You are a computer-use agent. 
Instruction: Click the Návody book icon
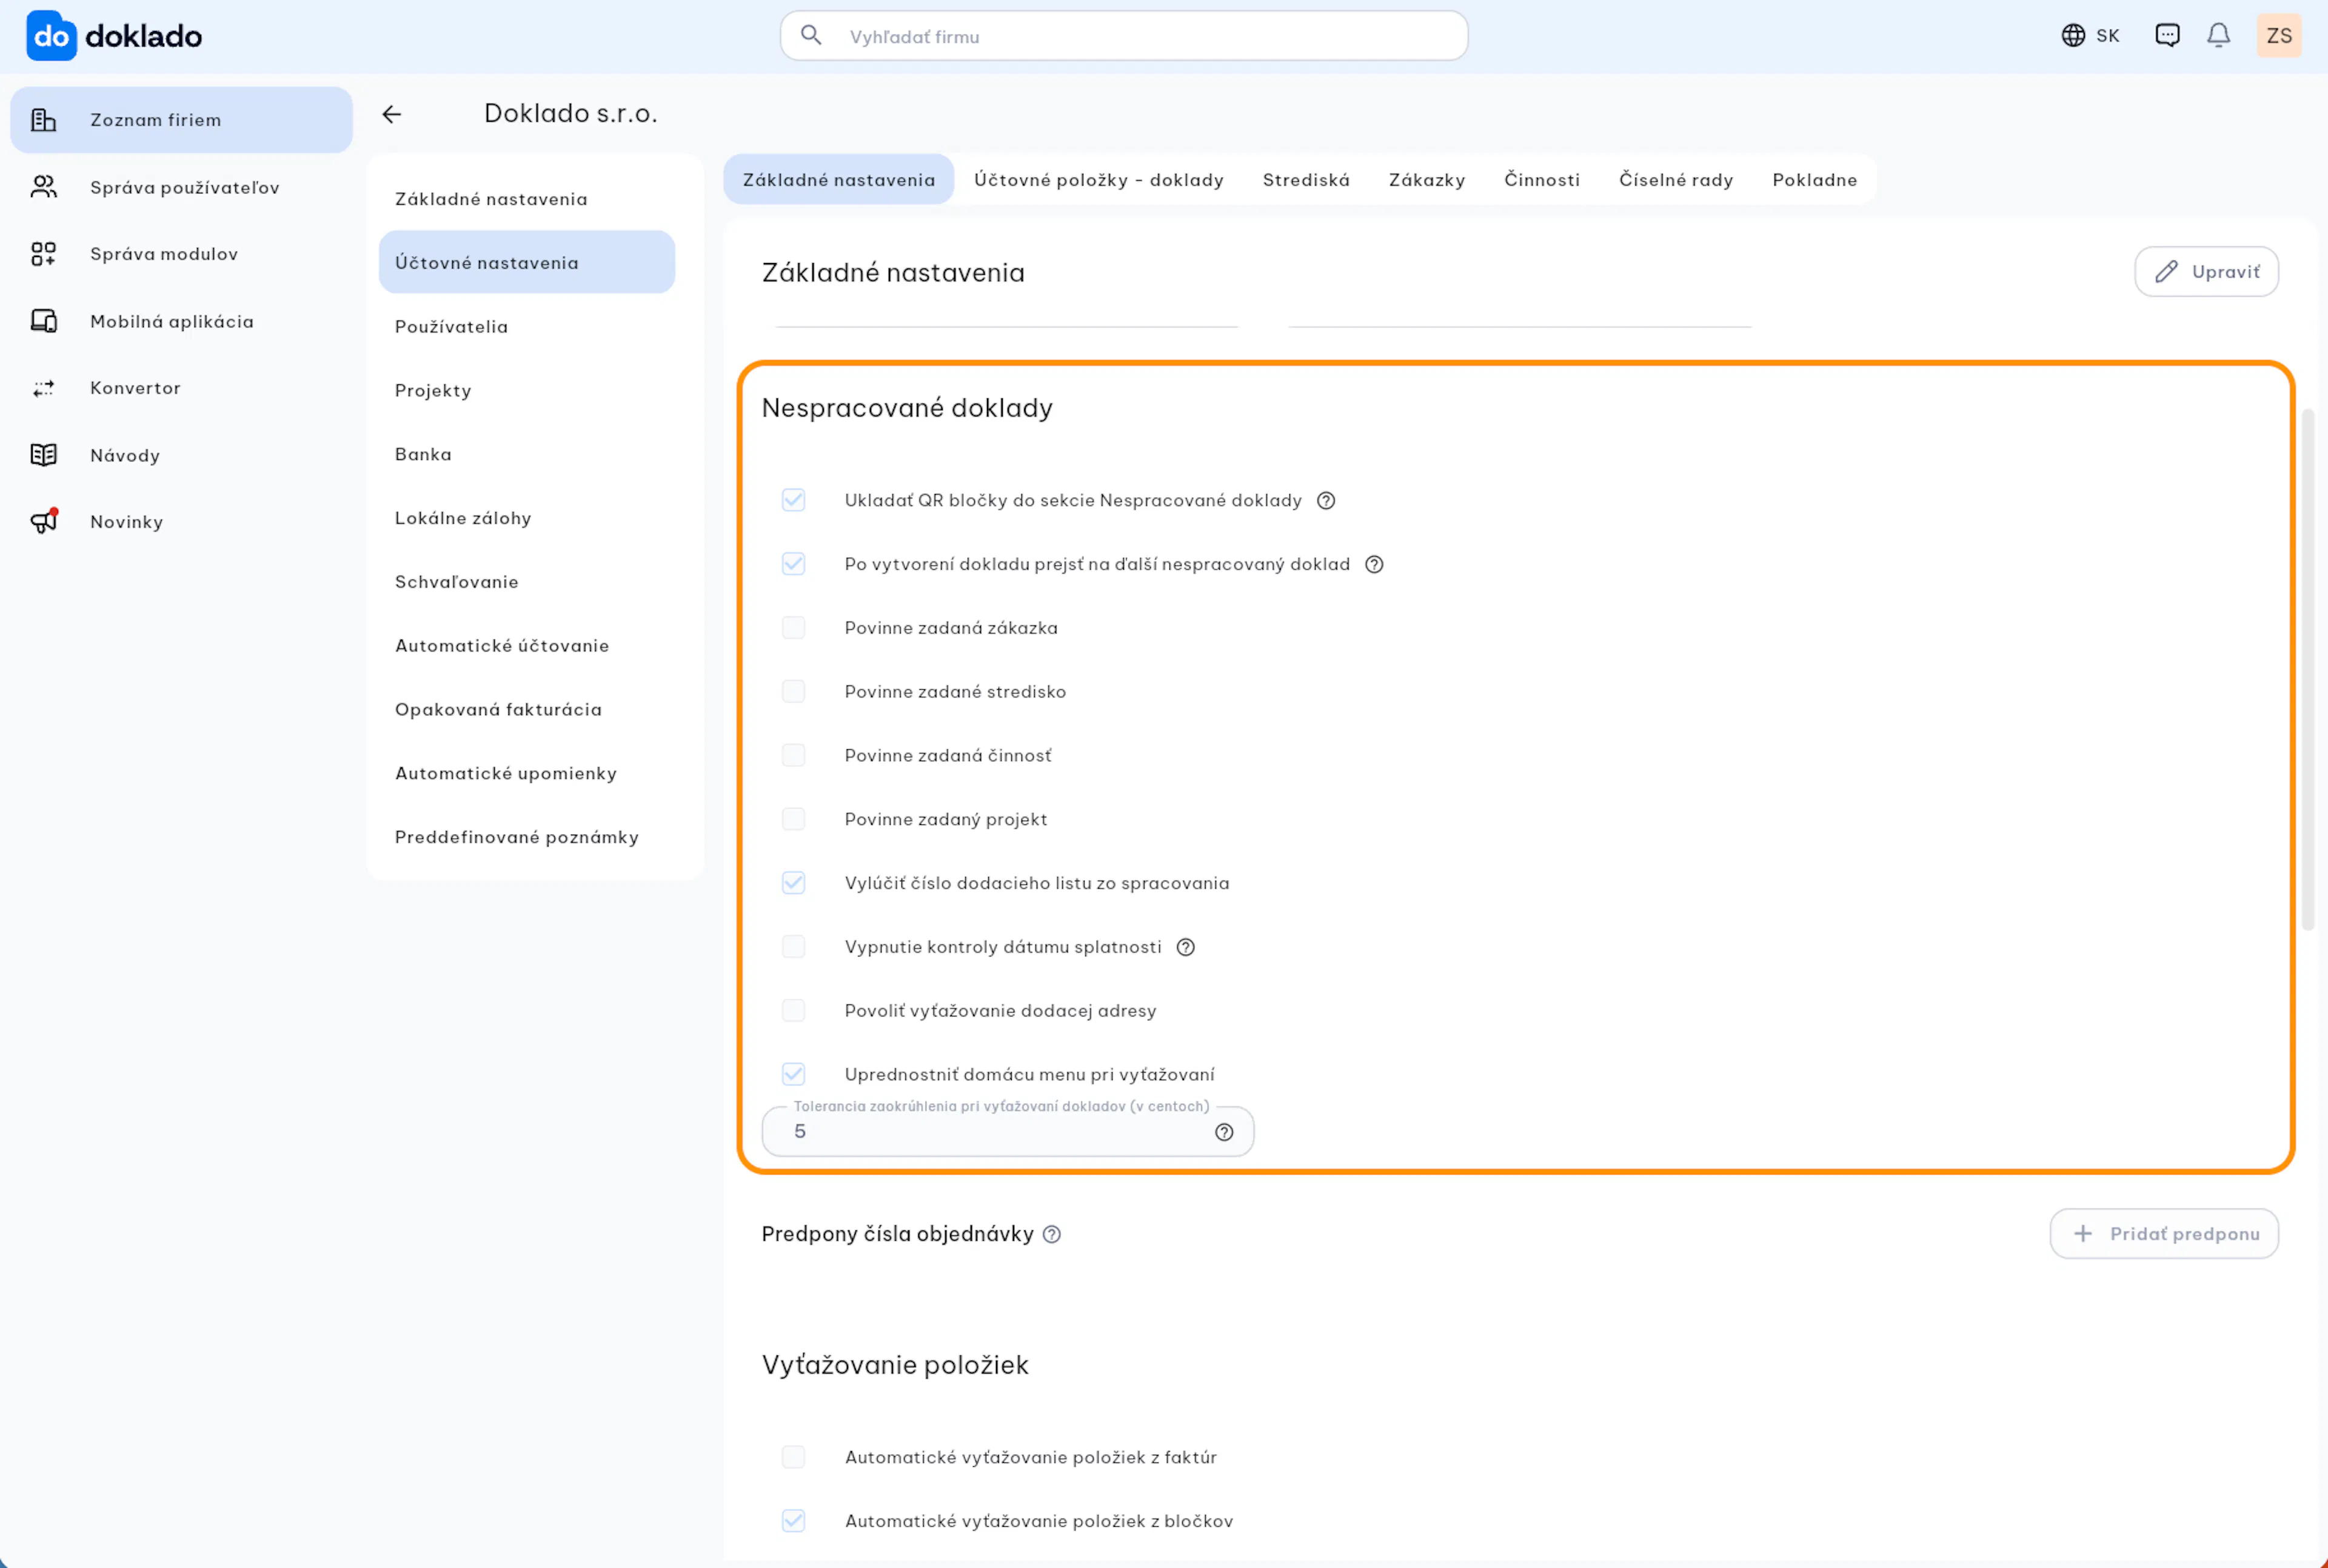pos(43,455)
